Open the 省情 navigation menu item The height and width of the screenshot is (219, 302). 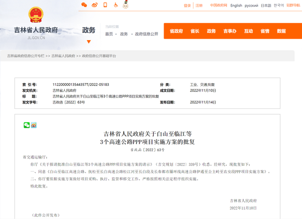[265, 31]
